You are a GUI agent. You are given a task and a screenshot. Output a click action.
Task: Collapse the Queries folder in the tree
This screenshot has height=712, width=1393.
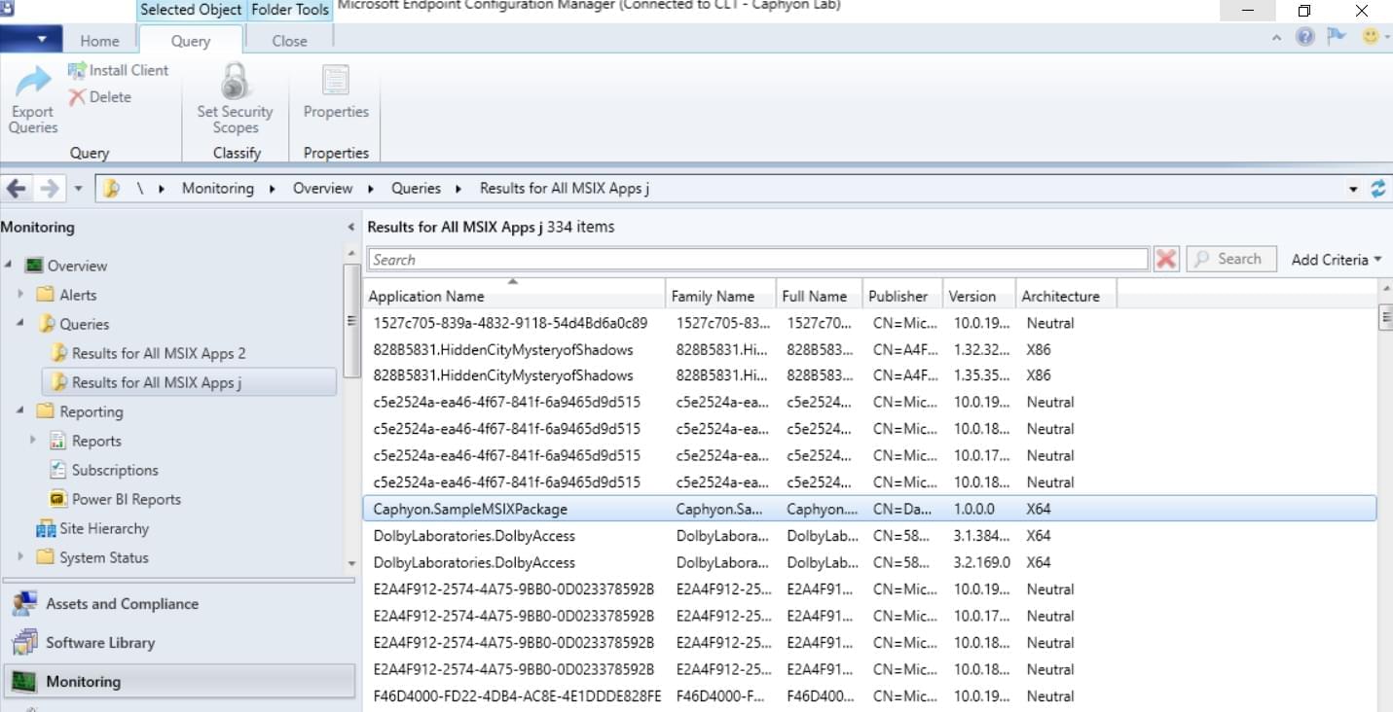click(21, 323)
